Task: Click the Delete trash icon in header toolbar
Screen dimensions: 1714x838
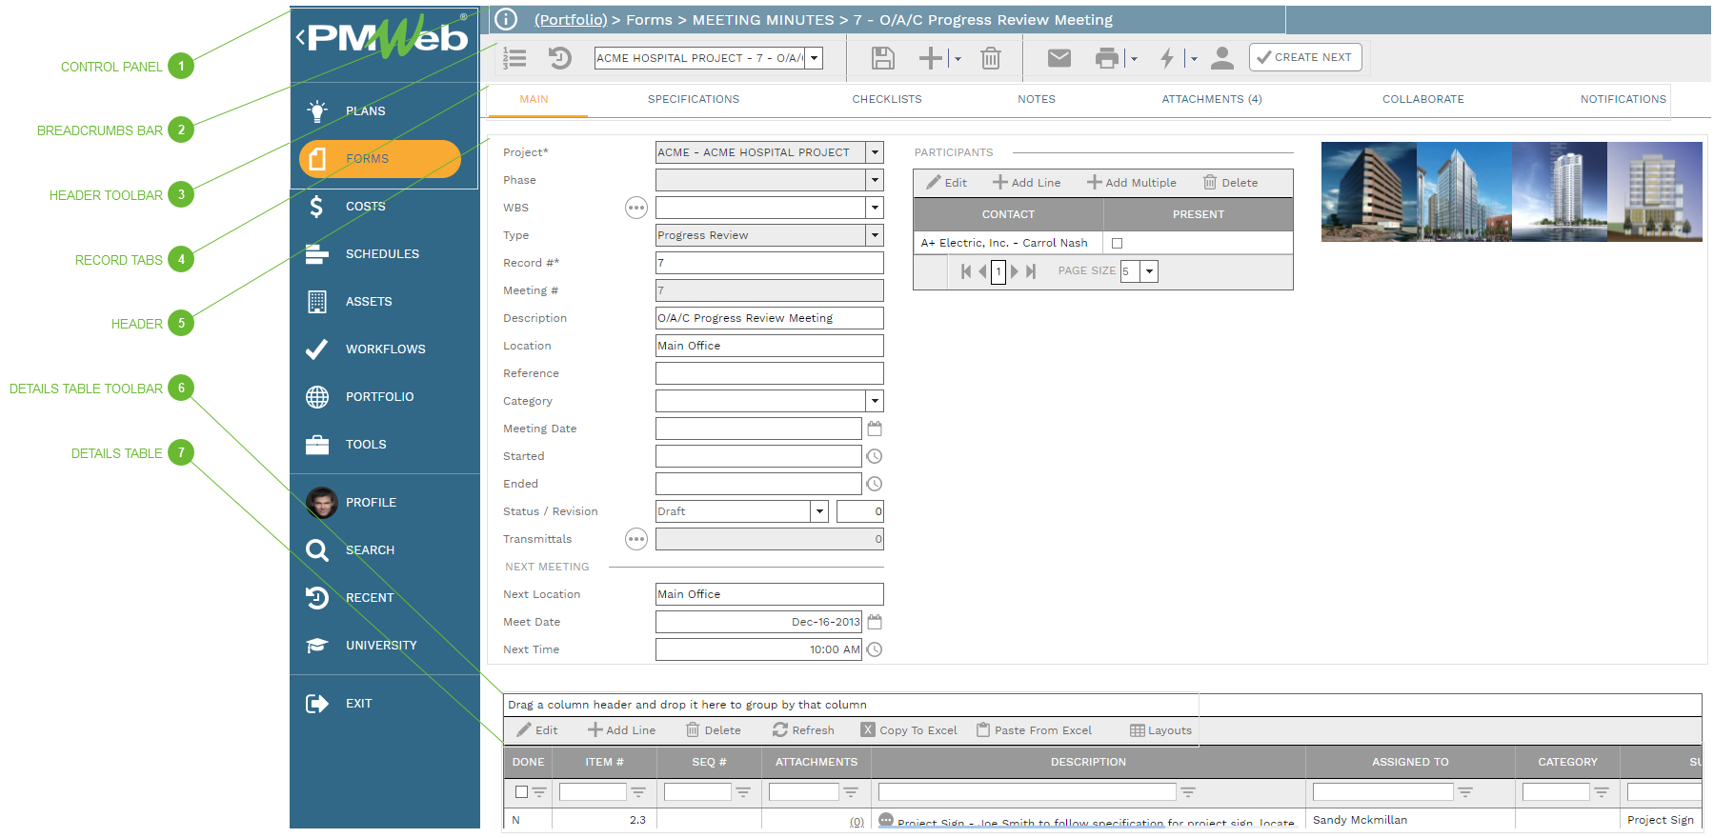Action: [x=991, y=58]
